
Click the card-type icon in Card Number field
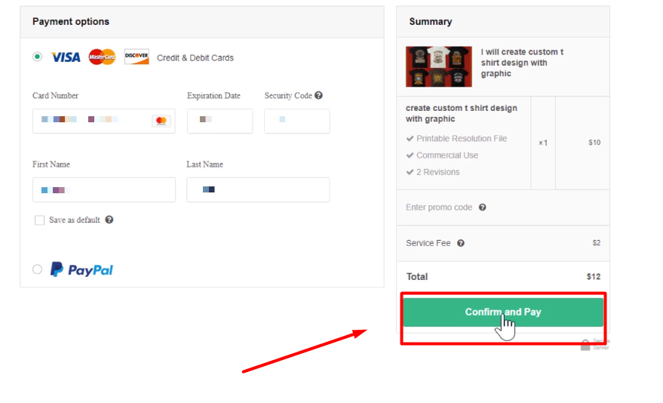tap(161, 121)
